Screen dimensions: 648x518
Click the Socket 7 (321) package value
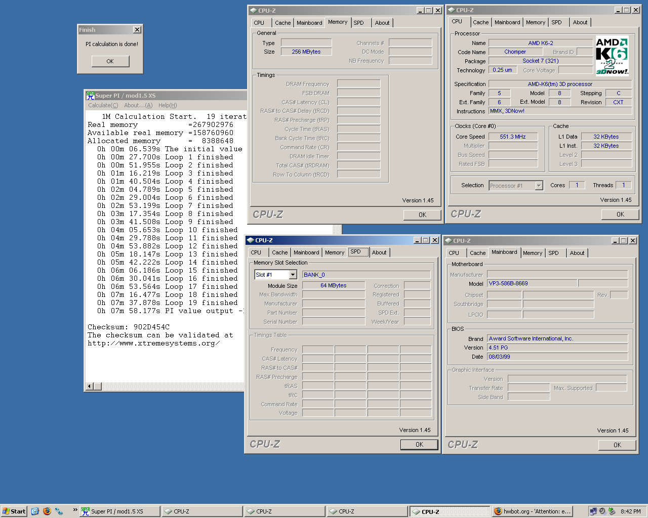point(541,61)
